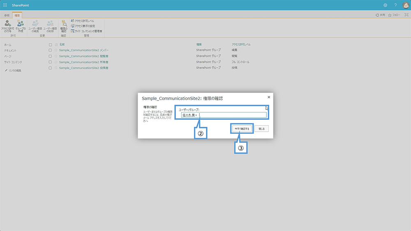Click the ユーザー権限の削除 ribbon icon
The image size is (411, 231).
(x=50, y=26)
